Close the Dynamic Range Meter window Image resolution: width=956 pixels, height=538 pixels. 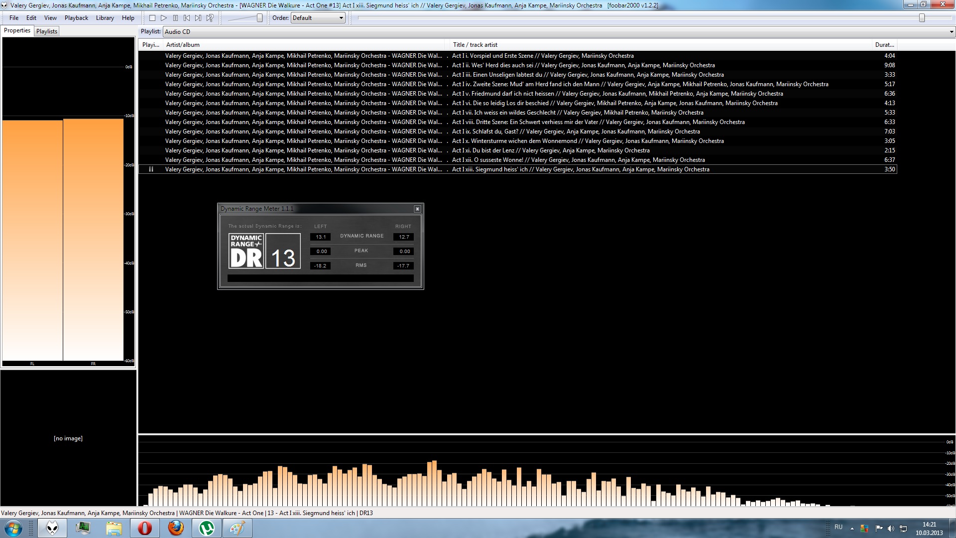[x=417, y=209]
